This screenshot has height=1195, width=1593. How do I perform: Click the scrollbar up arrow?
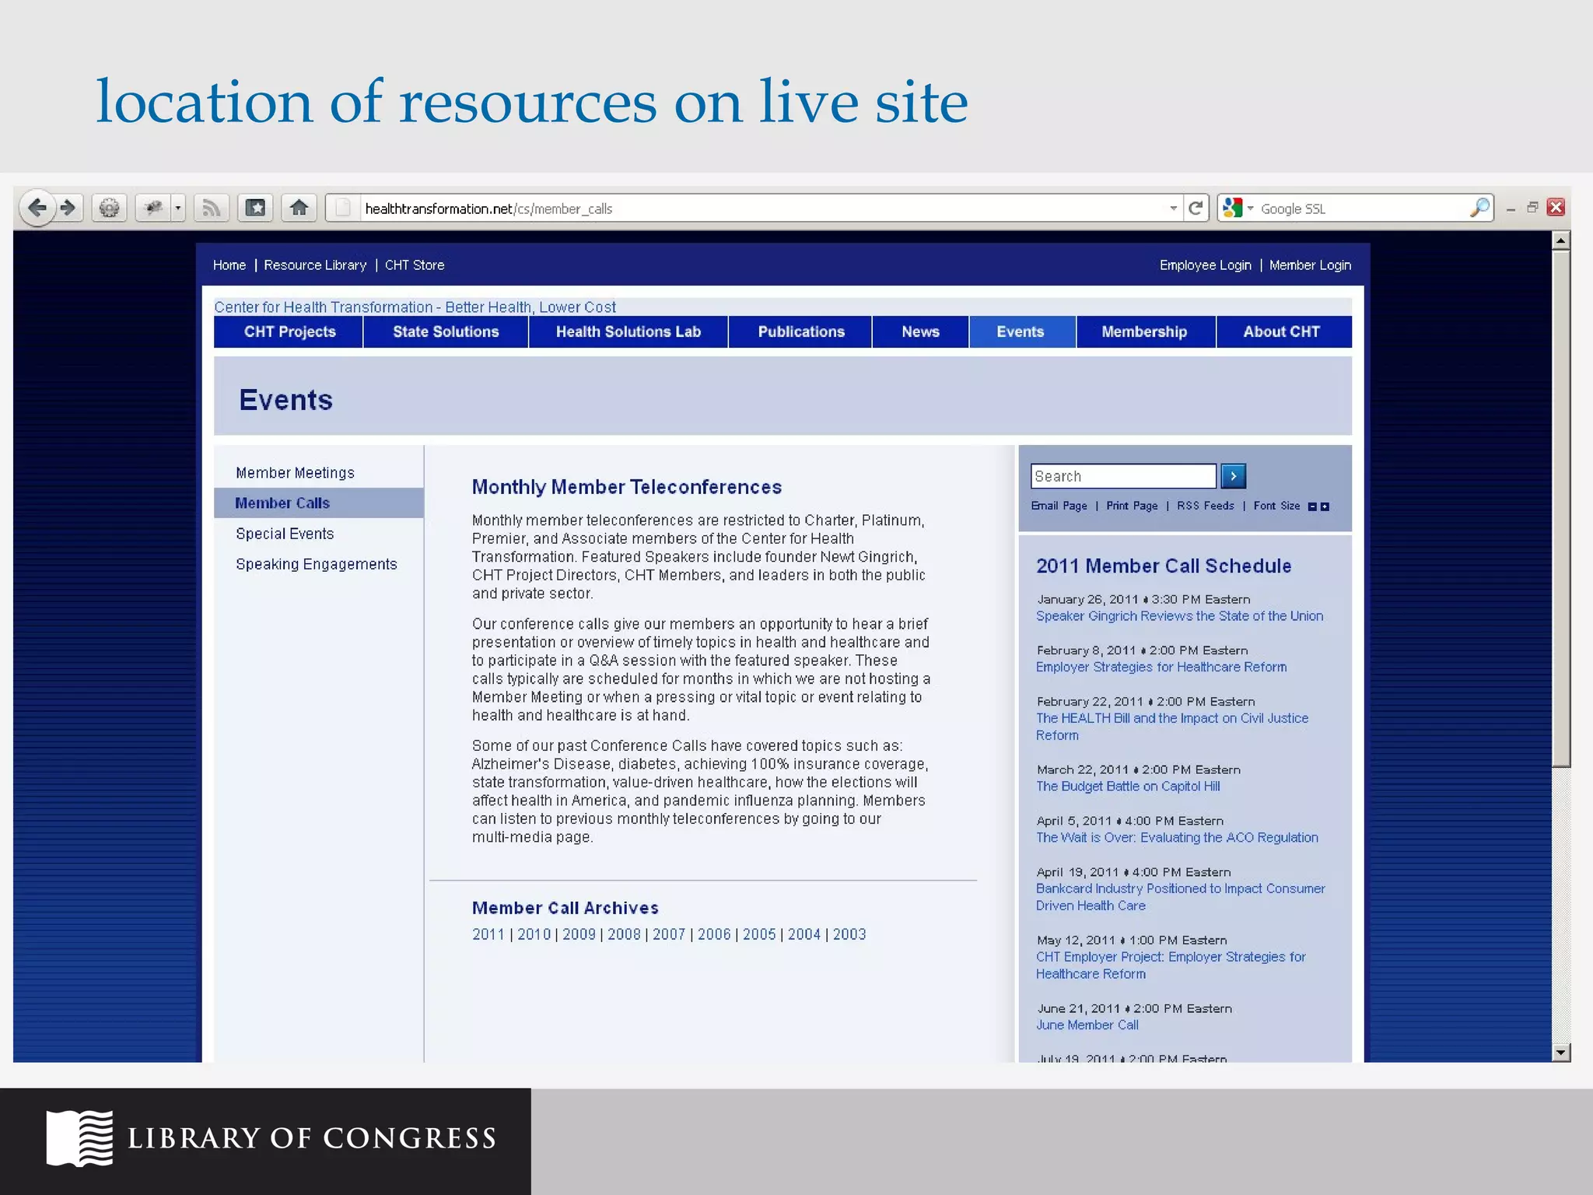click(1560, 240)
